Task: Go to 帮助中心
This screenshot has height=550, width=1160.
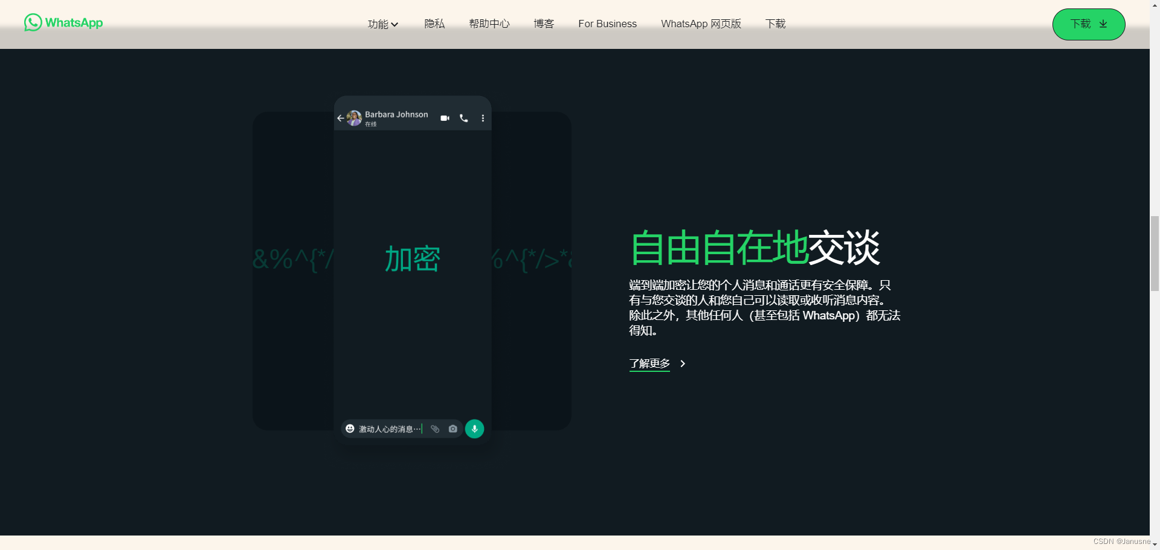Action: (489, 24)
